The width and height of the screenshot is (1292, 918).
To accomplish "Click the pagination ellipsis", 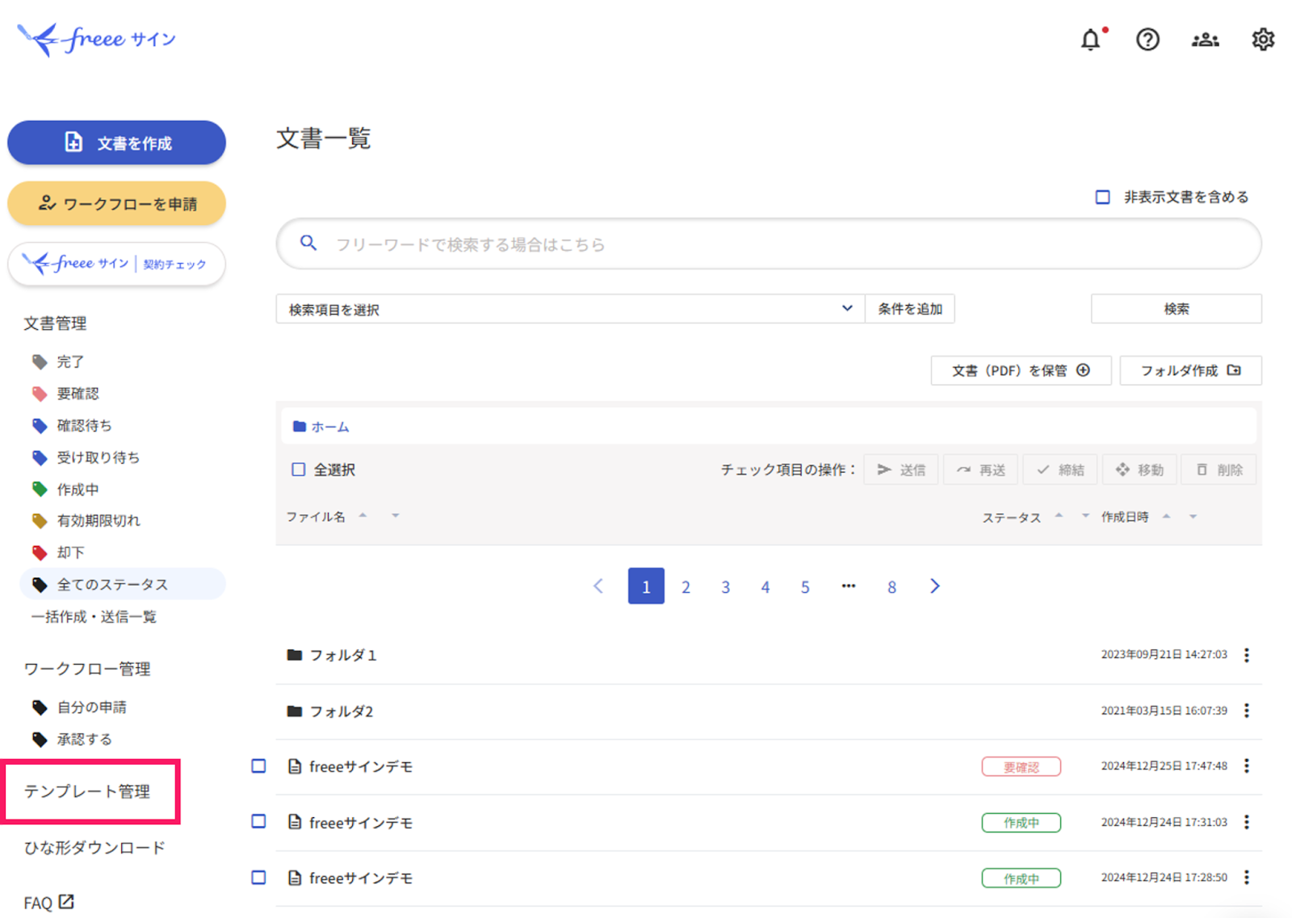I will click(x=848, y=586).
